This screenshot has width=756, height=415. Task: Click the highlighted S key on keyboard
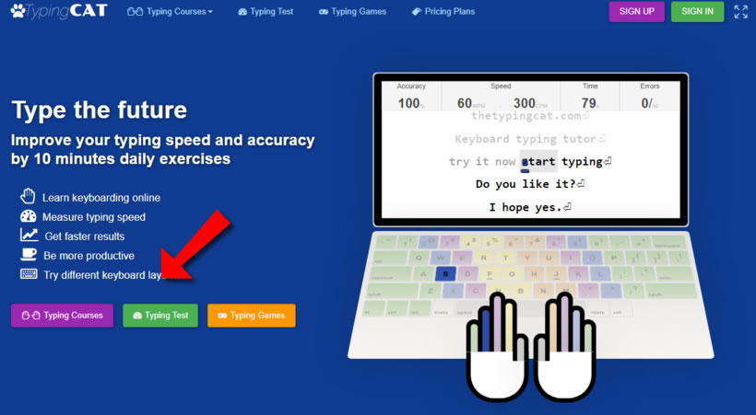445,274
